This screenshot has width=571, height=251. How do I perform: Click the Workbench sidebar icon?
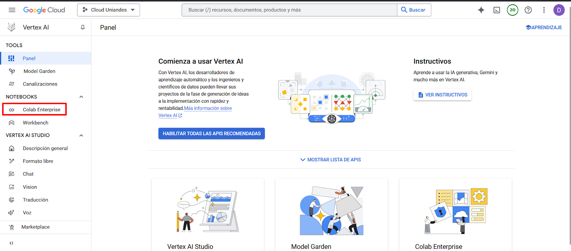click(x=12, y=123)
